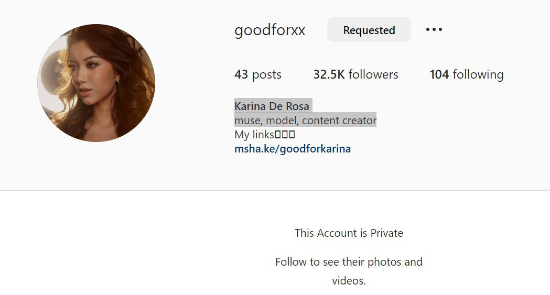
Task: Click the Requested follow button
Action: (369, 30)
